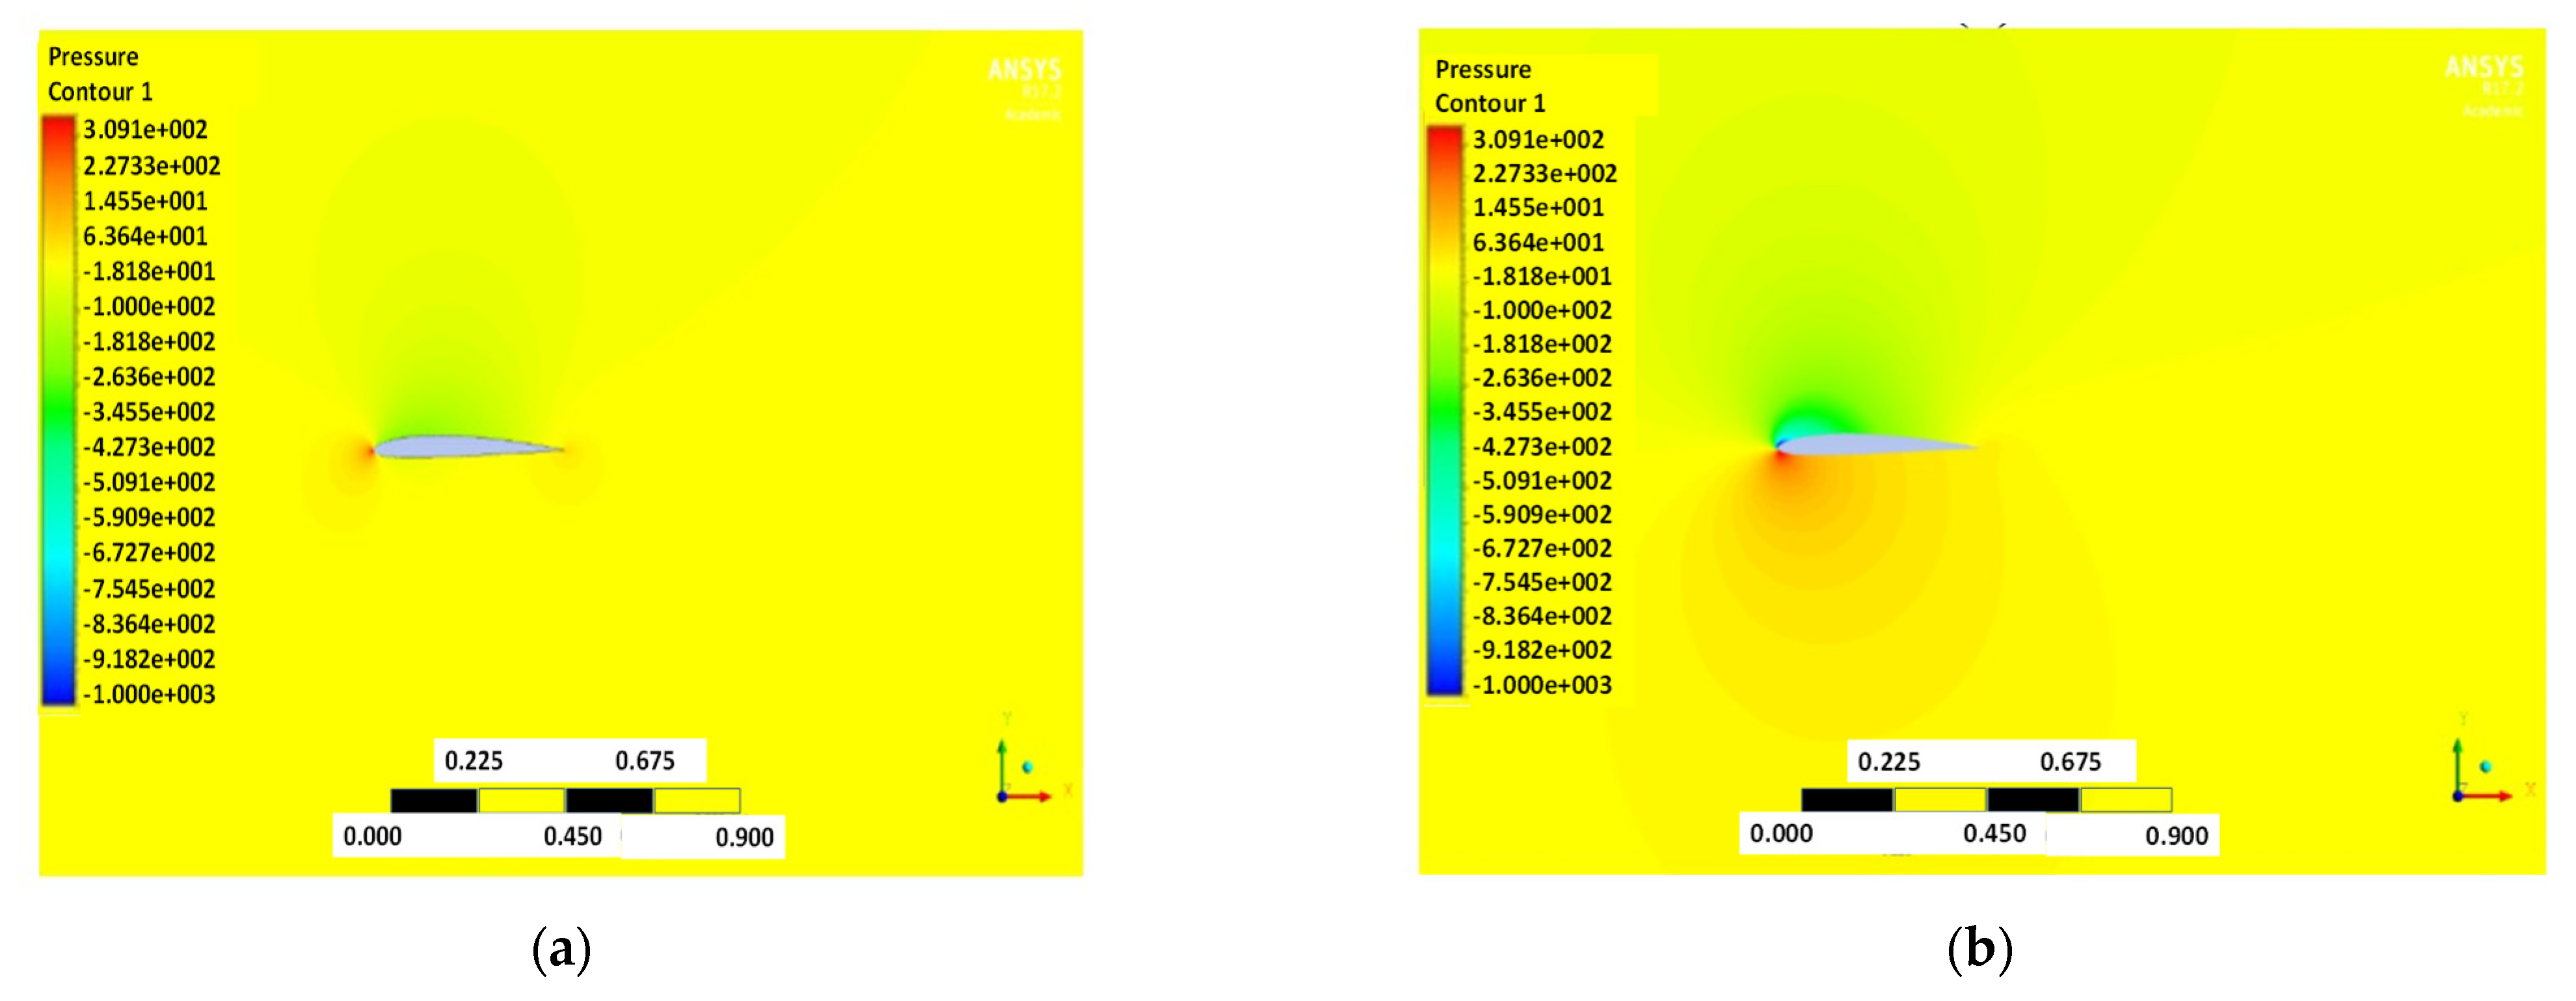
Task: Click the 3.091e+002 legend value in panel (a)
Action: pyautogui.click(x=145, y=130)
